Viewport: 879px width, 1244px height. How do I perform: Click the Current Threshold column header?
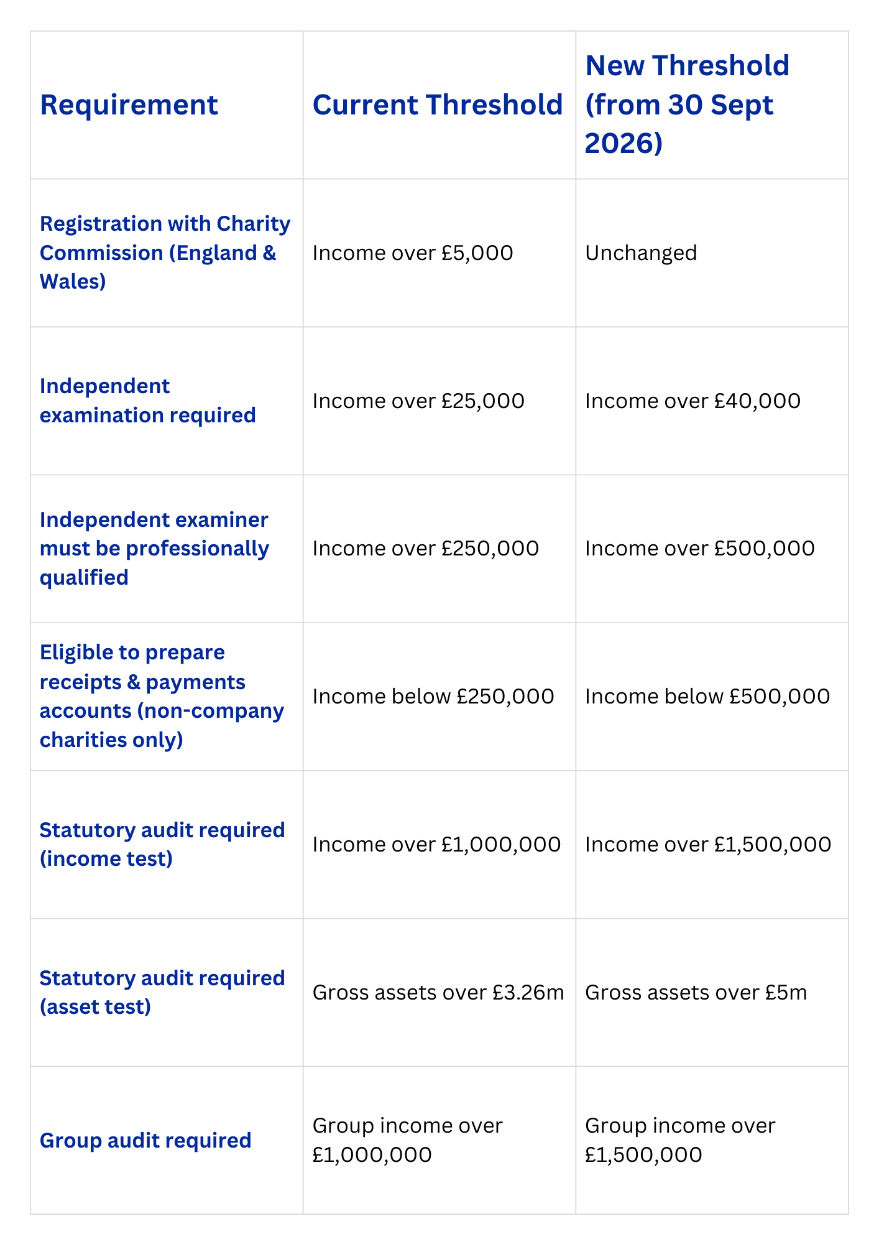[437, 104]
